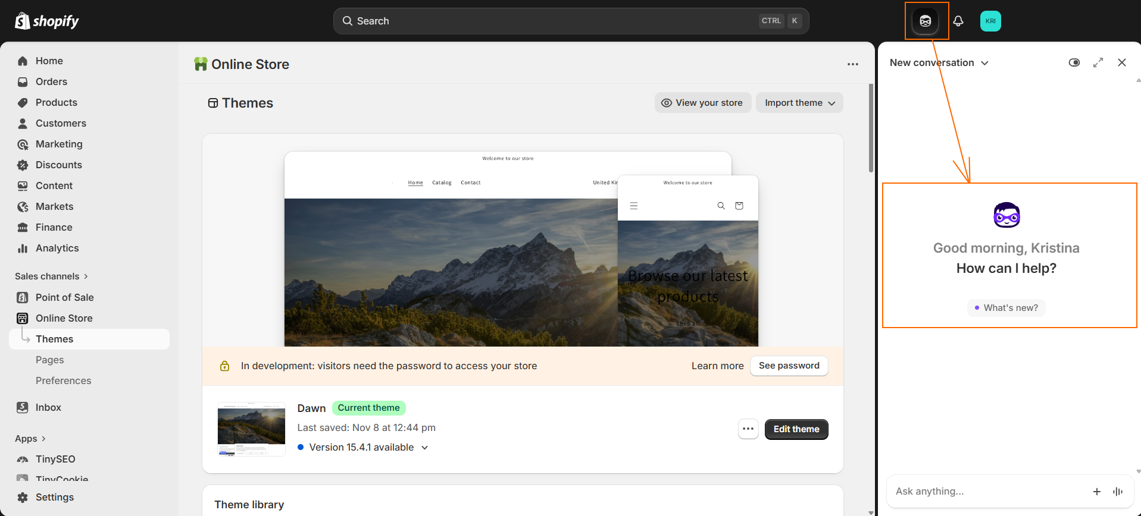Click the Discounts badge icon
The image size is (1141, 516).
23,165
